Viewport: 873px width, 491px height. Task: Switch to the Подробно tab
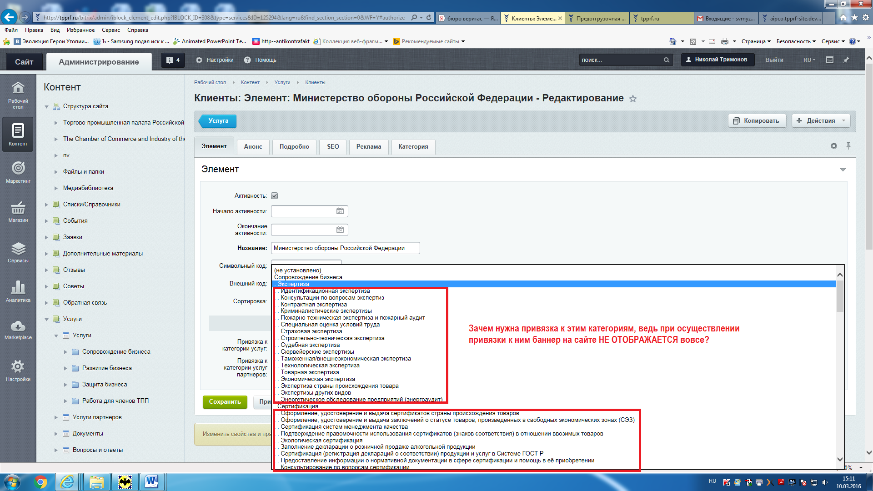294,146
